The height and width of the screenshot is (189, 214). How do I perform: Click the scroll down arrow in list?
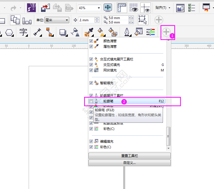[168, 148]
